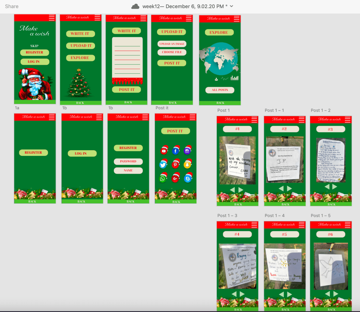Select the green WhatsApp icon
This screenshot has width=360, height=312.
click(163, 179)
